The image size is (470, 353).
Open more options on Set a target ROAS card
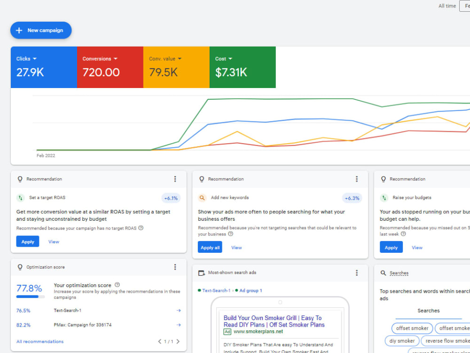(175, 179)
